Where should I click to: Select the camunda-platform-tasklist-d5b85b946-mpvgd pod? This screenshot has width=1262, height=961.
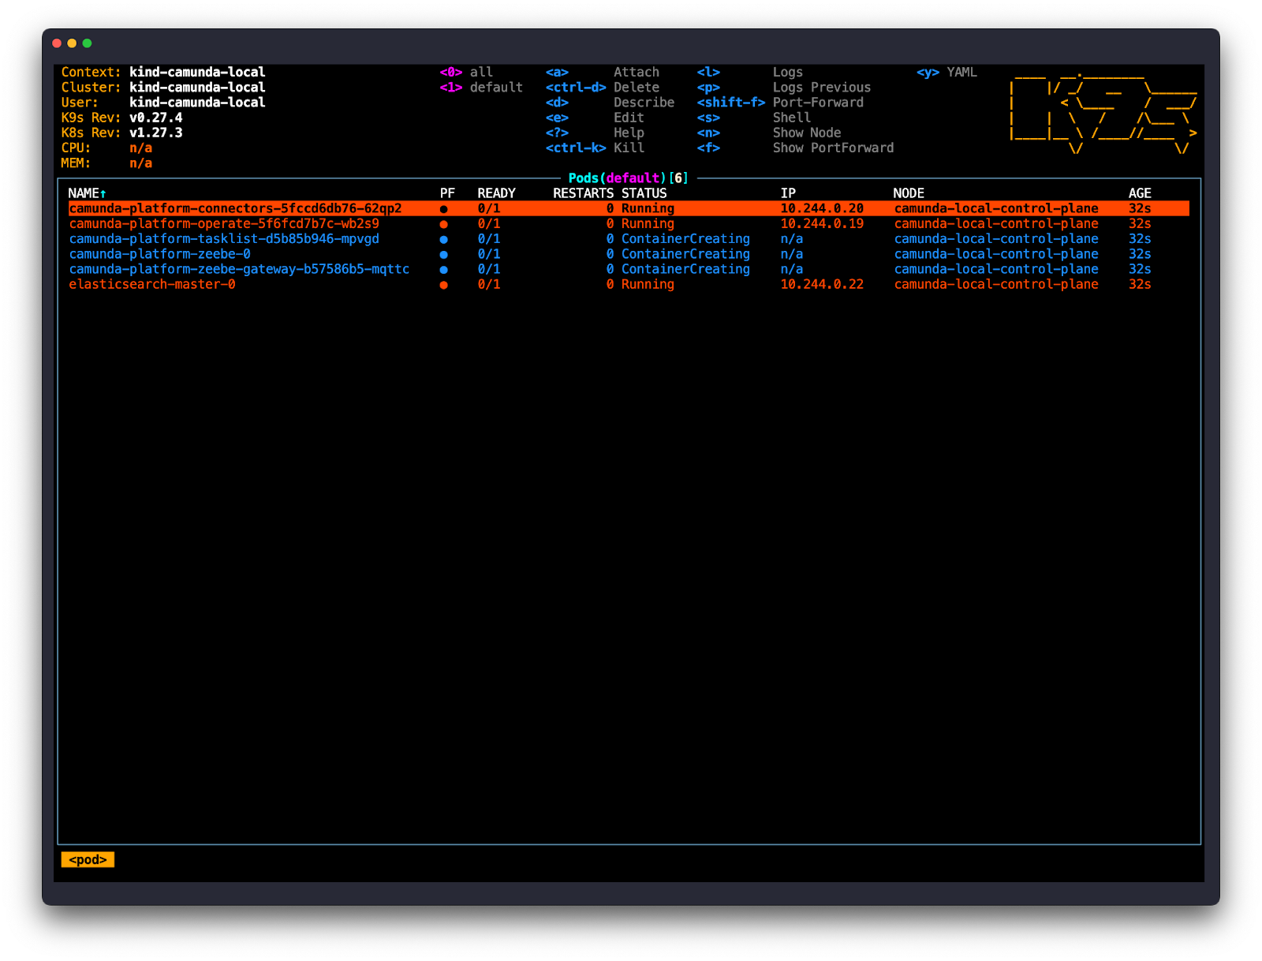[x=224, y=238]
